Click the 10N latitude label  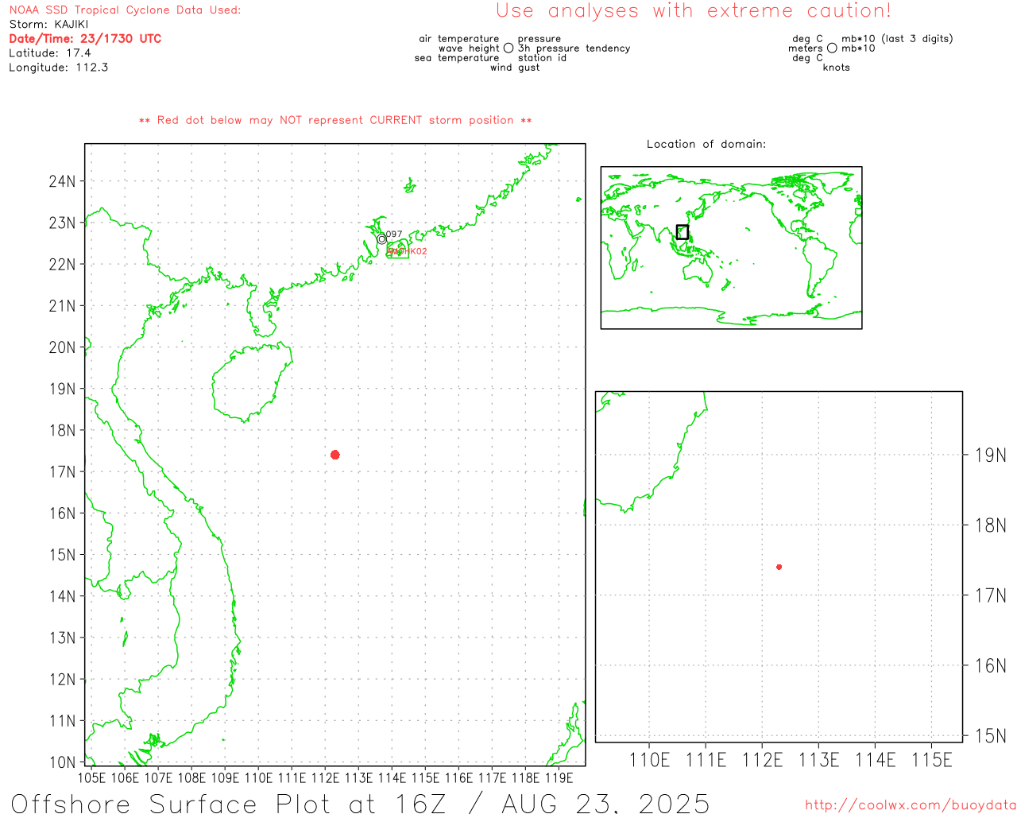click(62, 762)
